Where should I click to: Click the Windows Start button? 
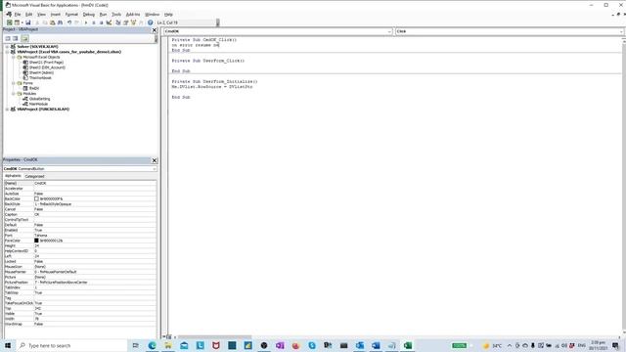(8, 345)
